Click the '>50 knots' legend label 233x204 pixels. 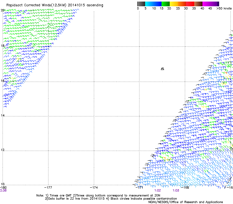(224, 8)
